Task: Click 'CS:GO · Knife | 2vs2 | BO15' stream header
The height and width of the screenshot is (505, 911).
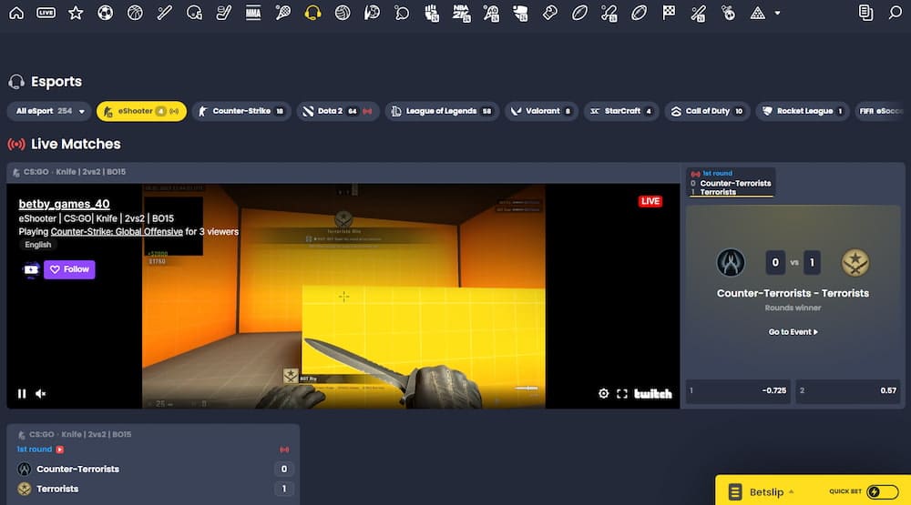Action: 75,172
